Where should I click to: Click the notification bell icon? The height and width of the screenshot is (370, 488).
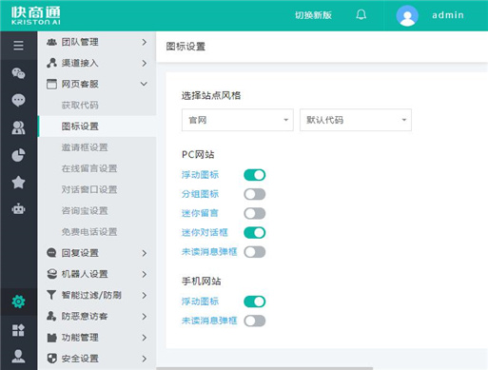point(361,15)
